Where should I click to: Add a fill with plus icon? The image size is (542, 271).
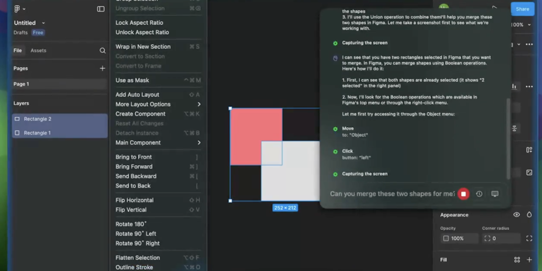pos(529,259)
